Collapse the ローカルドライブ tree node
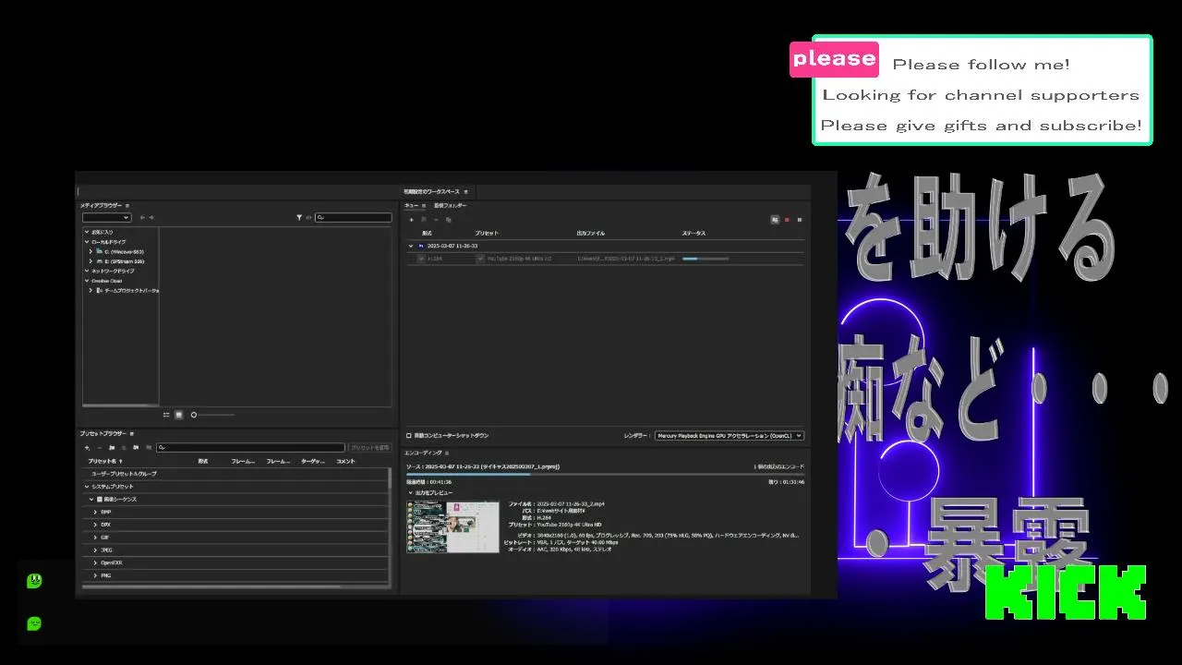This screenshot has height=665, width=1182. click(x=87, y=242)
